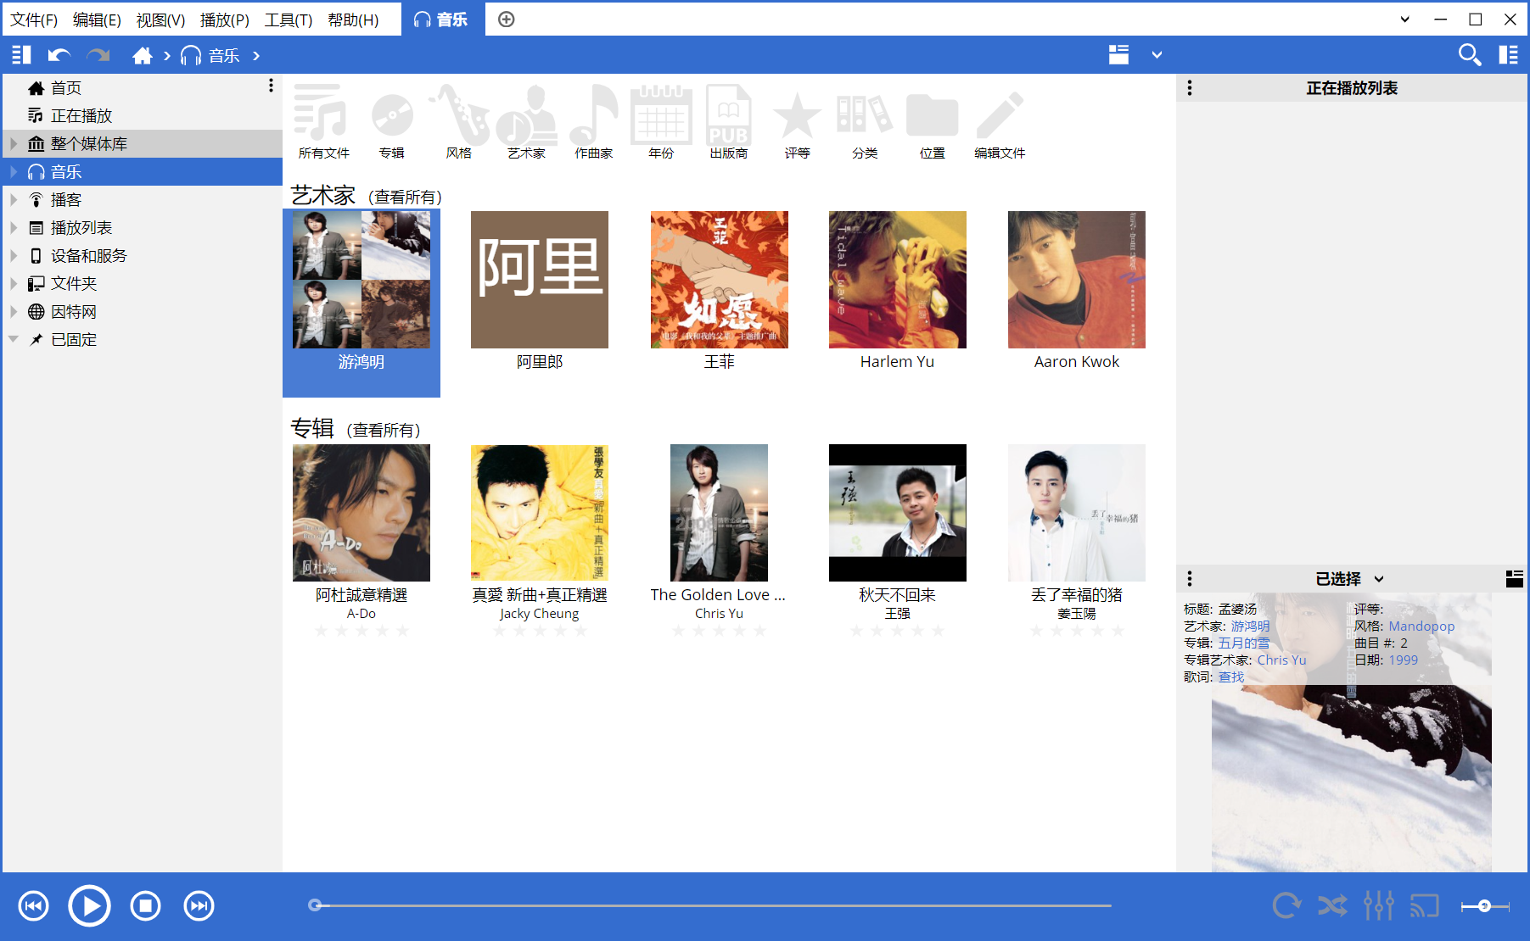Add a new tab with plus icon
Screen dimensions: 1530x941
pos(507,19)
